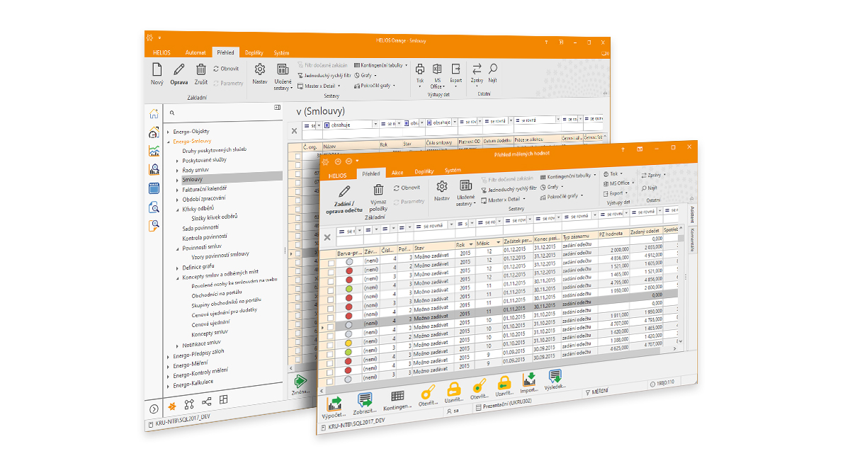Click the Tisk printer icon in Smlouvy window
Image resolution: width=850 pixels, height=468 pixels.
pyautogui.click(x=419, y=69)
